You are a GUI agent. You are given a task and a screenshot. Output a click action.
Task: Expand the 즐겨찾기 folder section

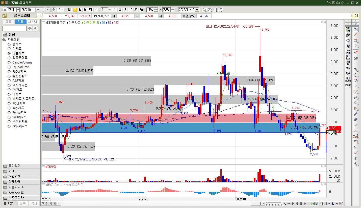coord(21,166)
